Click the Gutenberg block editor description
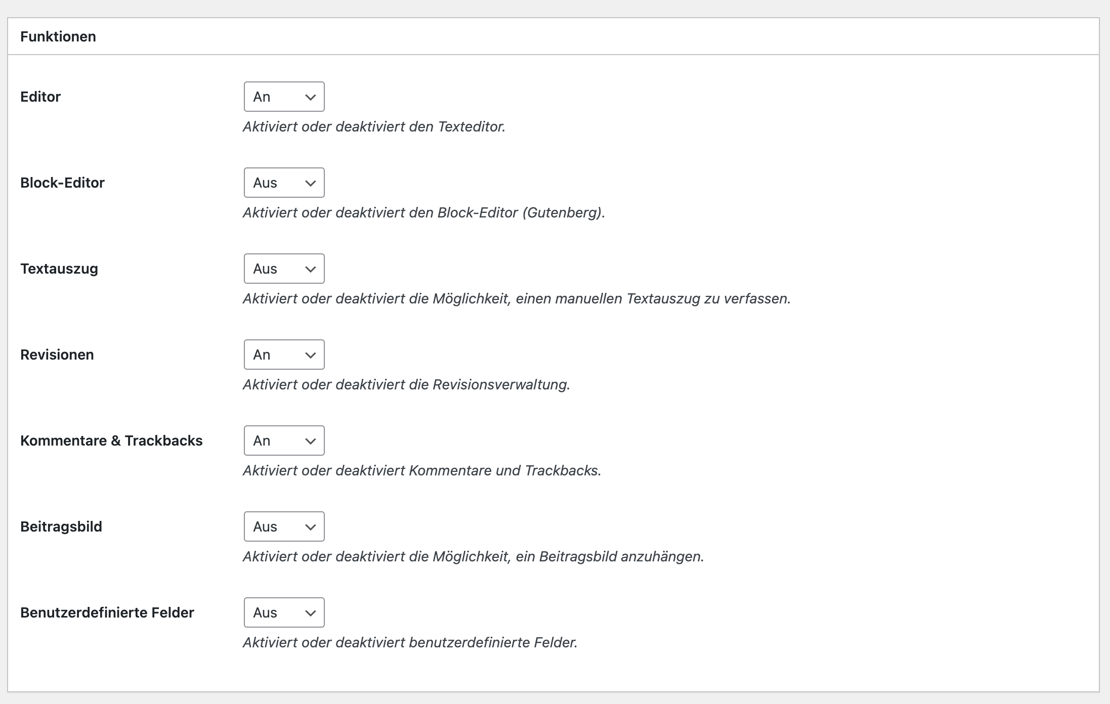 click(x=424, y=212)
